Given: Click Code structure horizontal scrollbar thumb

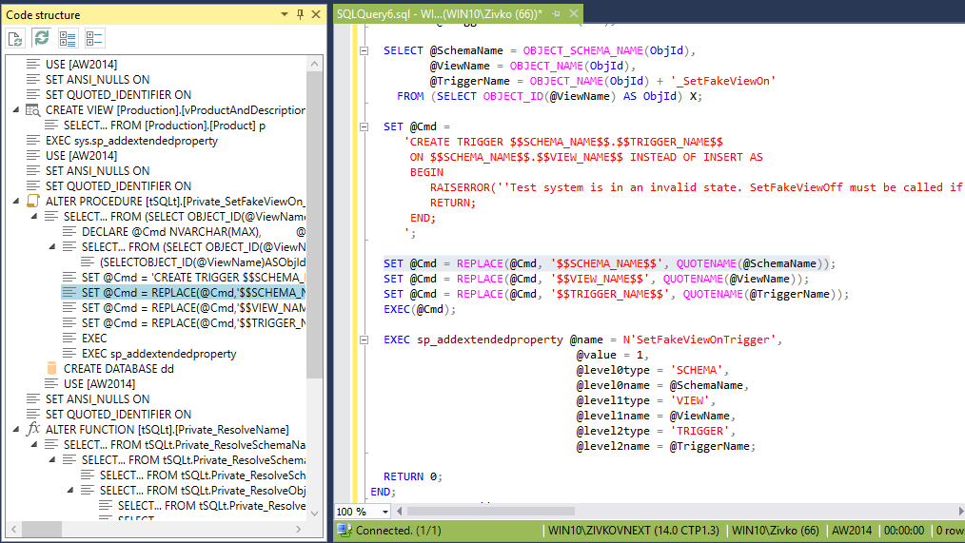Looking at the screenshot, I should coord(42,529).
